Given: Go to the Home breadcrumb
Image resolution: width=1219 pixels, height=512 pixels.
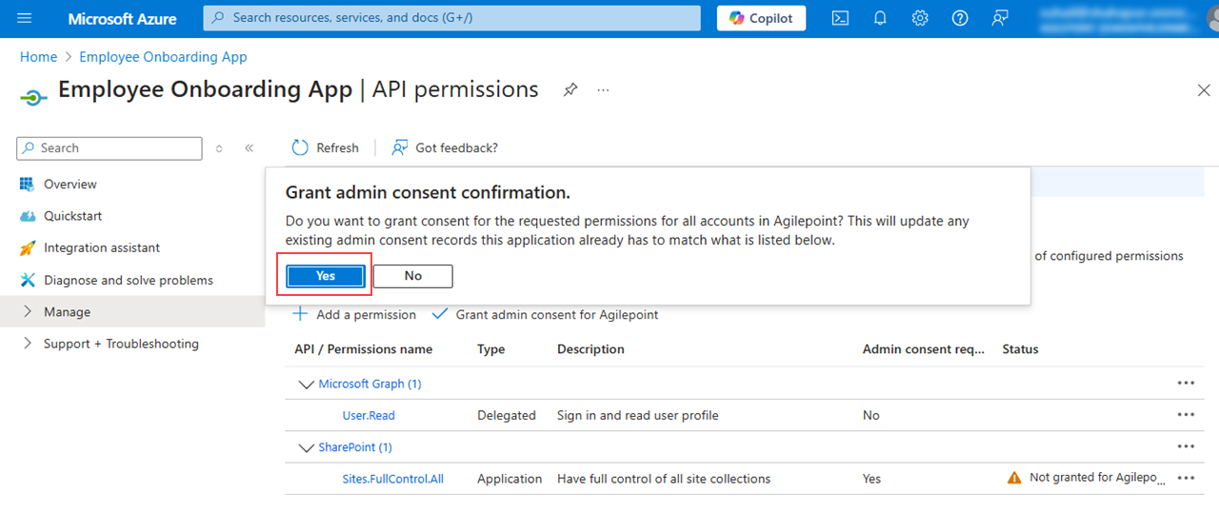Looking at the screenshot, I should coord(38,57).
